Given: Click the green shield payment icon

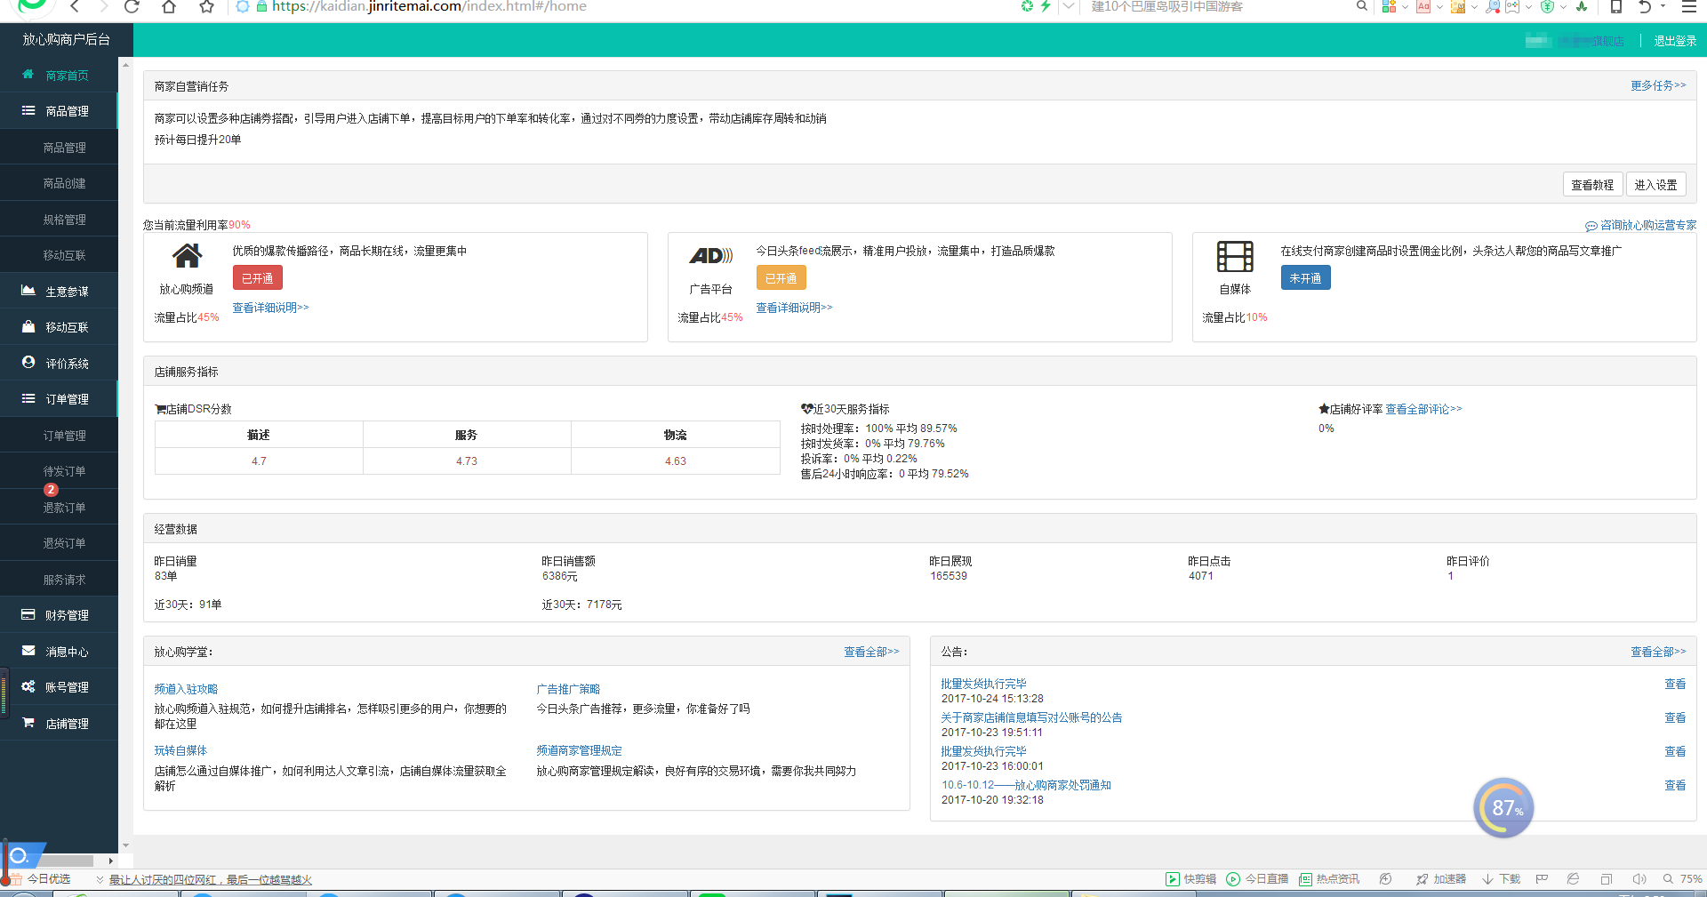Looking at the screenshot, I should (1548, 6).
